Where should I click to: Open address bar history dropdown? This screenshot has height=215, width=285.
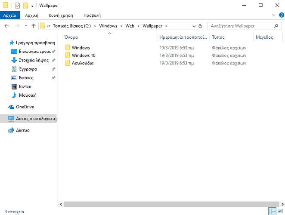click(x=194, y=26)
